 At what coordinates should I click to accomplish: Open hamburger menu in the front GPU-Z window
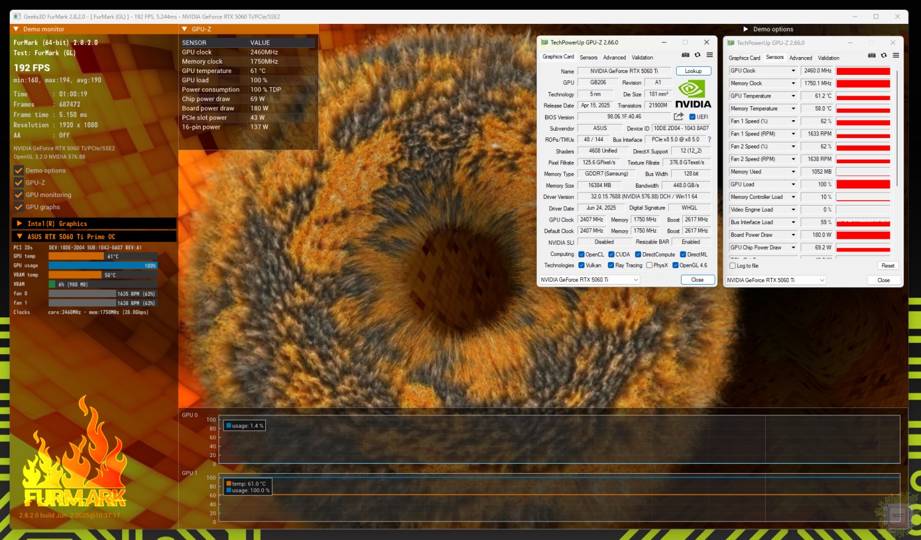click(709, 55)
